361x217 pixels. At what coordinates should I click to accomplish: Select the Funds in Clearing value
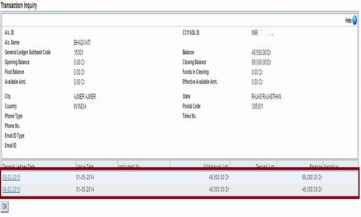point(257,72)
